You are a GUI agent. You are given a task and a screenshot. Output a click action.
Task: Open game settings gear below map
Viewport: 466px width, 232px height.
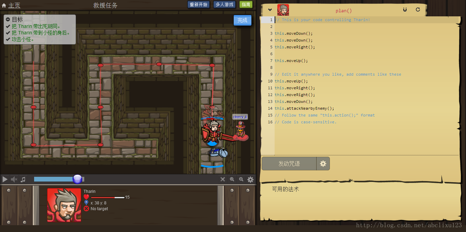coord(250,180)
